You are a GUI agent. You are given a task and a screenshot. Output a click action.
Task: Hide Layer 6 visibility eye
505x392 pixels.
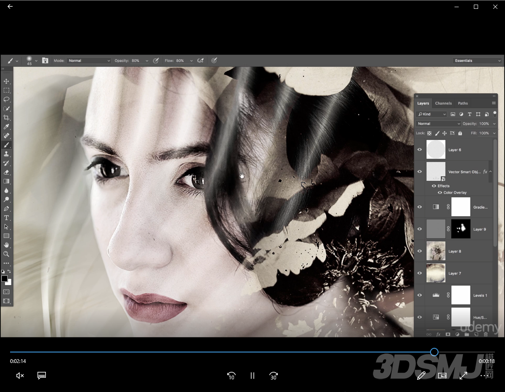coord(420,150)
